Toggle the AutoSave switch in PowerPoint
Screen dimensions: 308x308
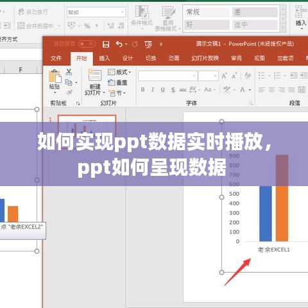click(87, 44)
